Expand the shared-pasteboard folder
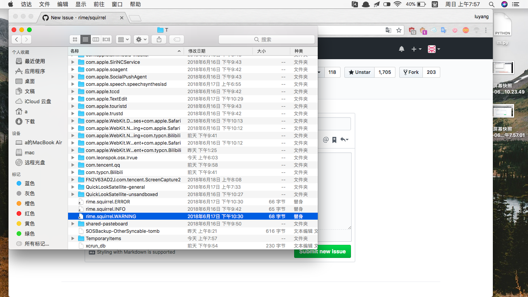The height and width of the screenshot is (297, 528). pos(73,224)
